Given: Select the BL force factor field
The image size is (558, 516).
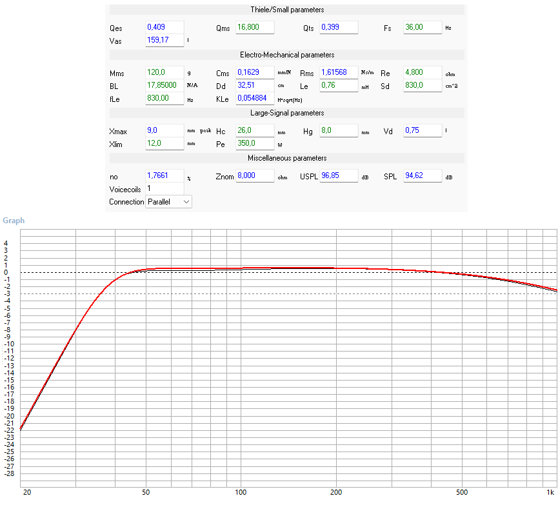Looking at the screenshot, I should coord(164,85).
